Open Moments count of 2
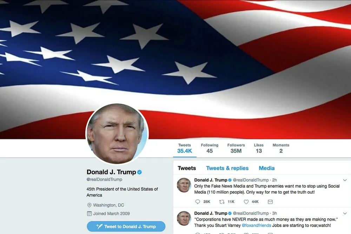Viewport: 351px width, 234px height. click(281, 148)
